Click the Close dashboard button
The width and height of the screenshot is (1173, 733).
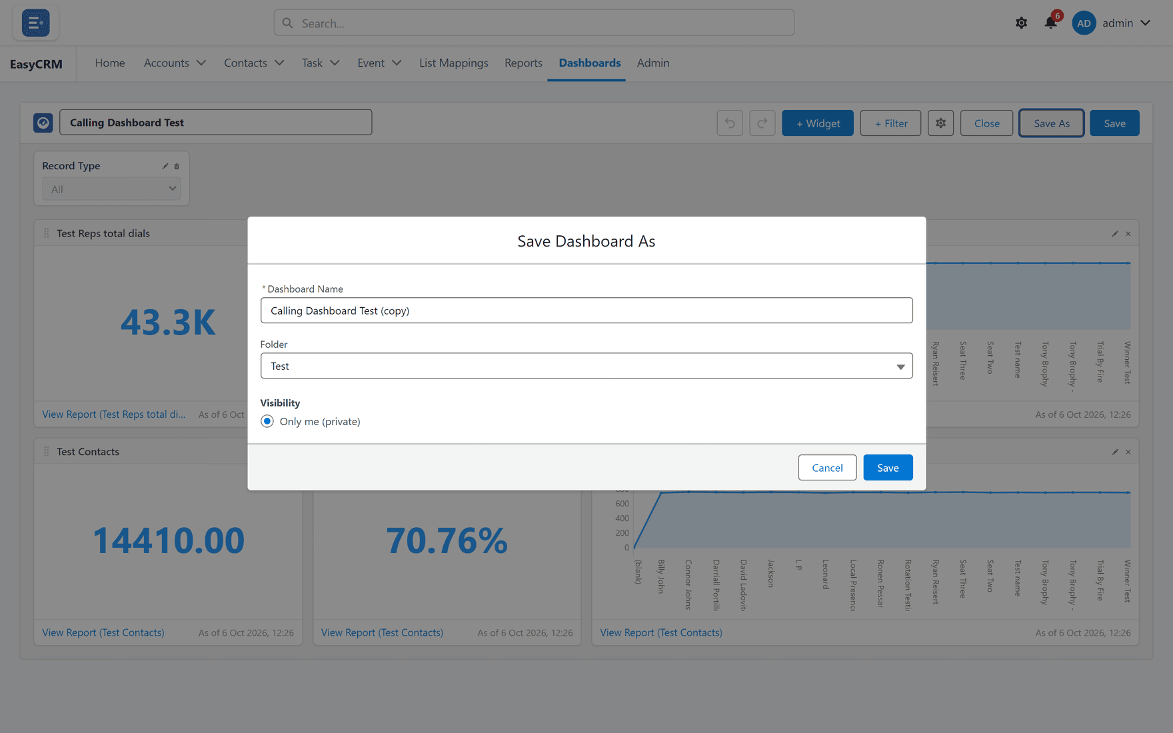[x=986, y=123]
